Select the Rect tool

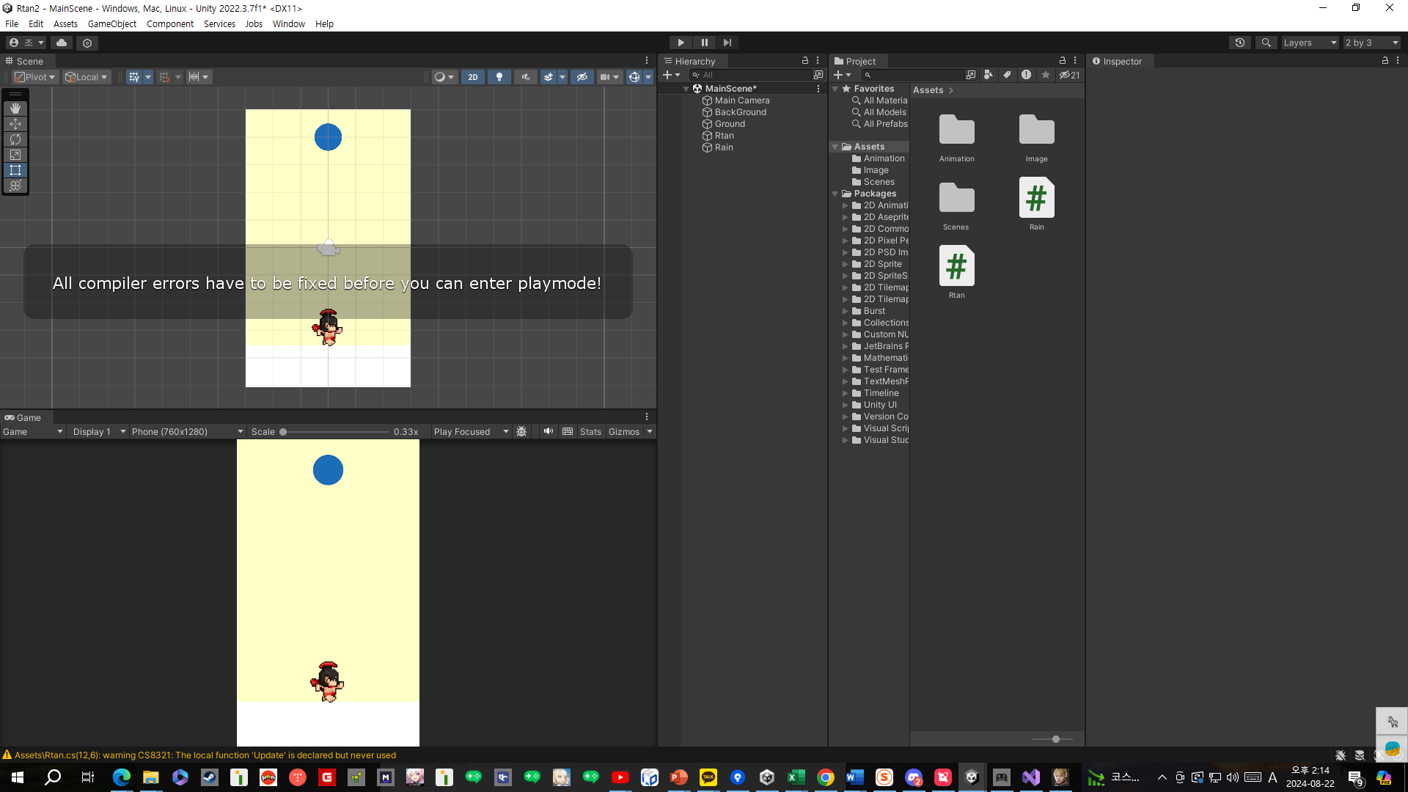[x=15, y=170]
